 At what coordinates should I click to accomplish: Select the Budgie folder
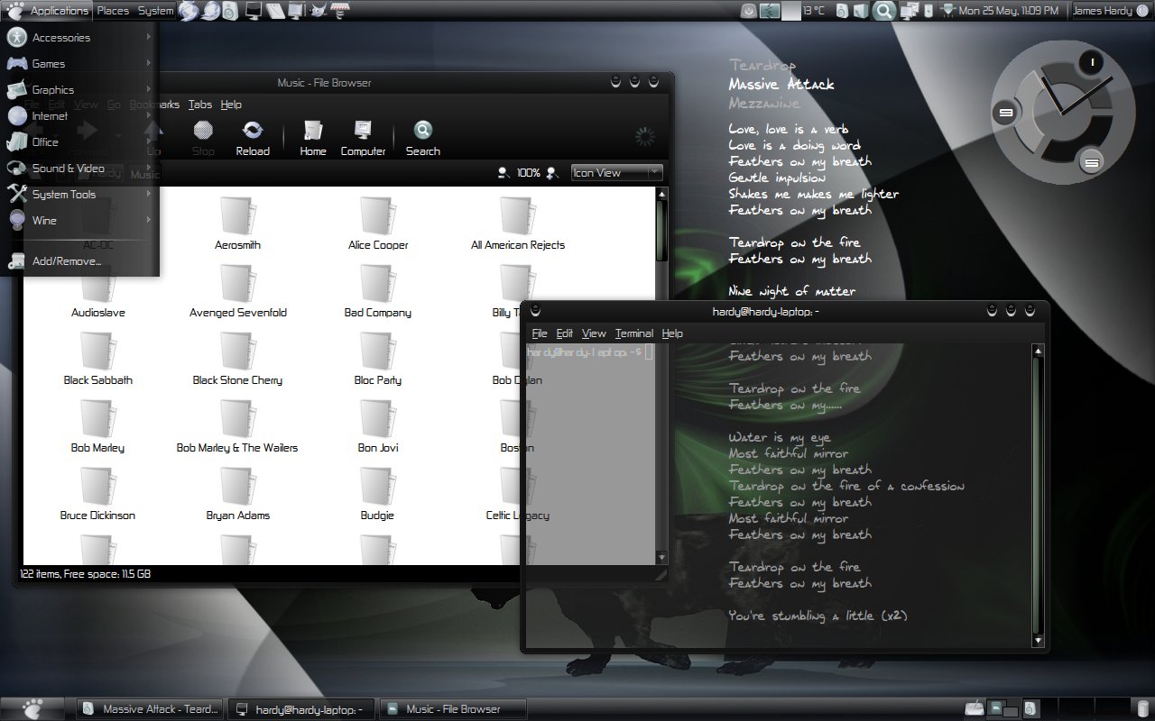pyautogui.click(x=378, y=495)
